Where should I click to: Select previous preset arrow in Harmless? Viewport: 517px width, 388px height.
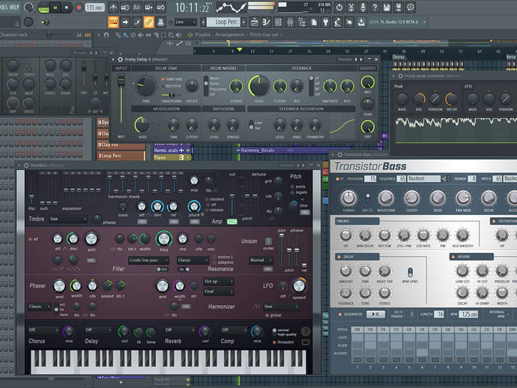[298, 165]
